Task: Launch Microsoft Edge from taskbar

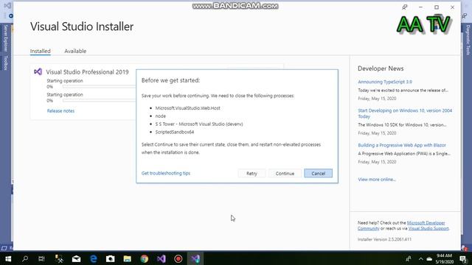Action: tap(94, 258)
